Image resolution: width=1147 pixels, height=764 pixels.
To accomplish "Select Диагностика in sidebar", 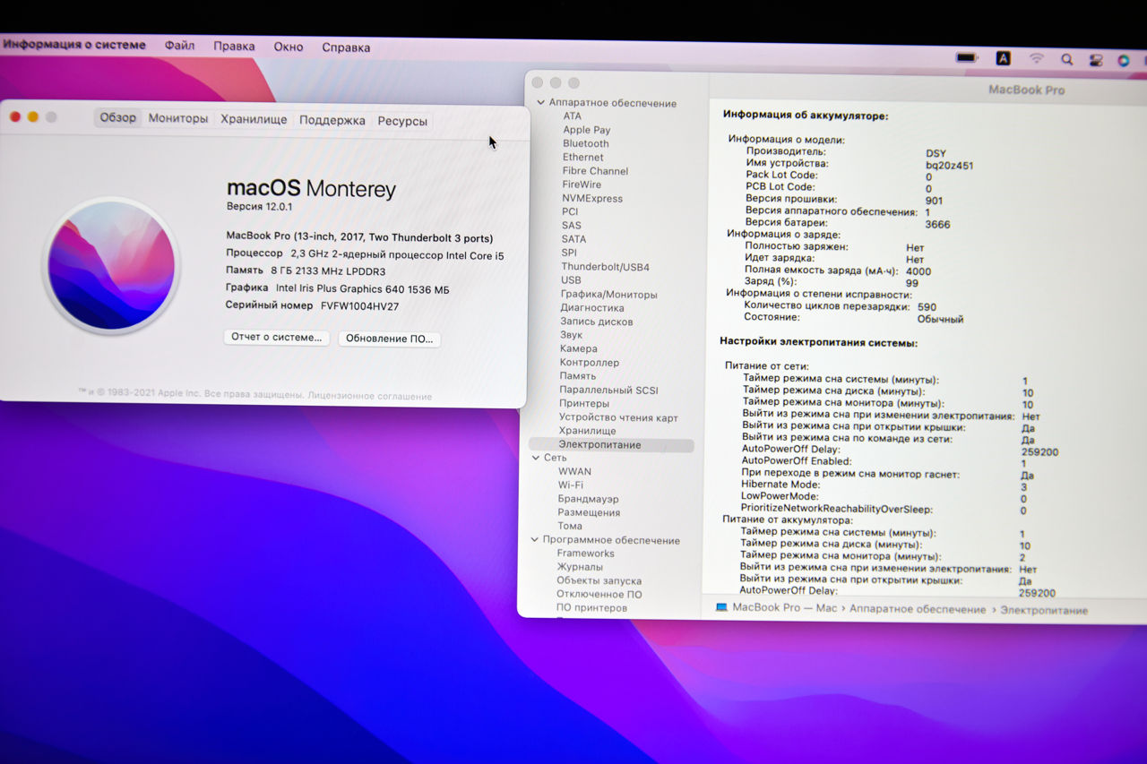I will 592,308.
